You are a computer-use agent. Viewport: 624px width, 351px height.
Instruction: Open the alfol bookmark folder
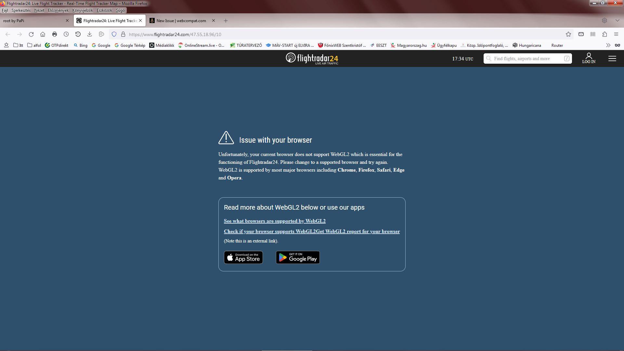[34, 45]
